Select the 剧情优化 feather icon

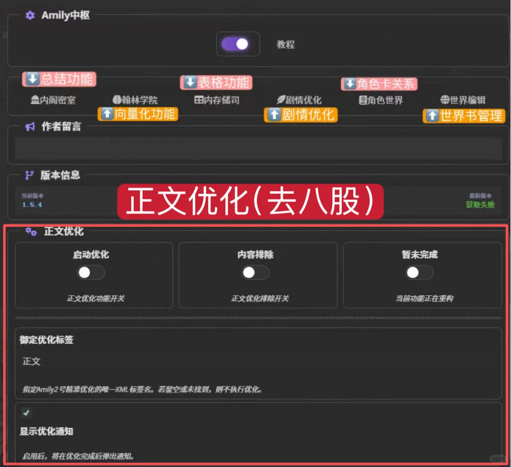280,99
